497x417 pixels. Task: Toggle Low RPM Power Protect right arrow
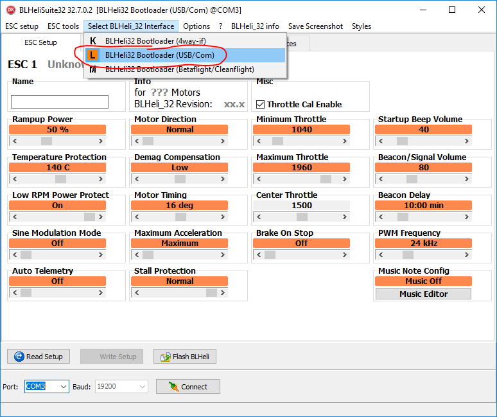[x=101, y=217]
